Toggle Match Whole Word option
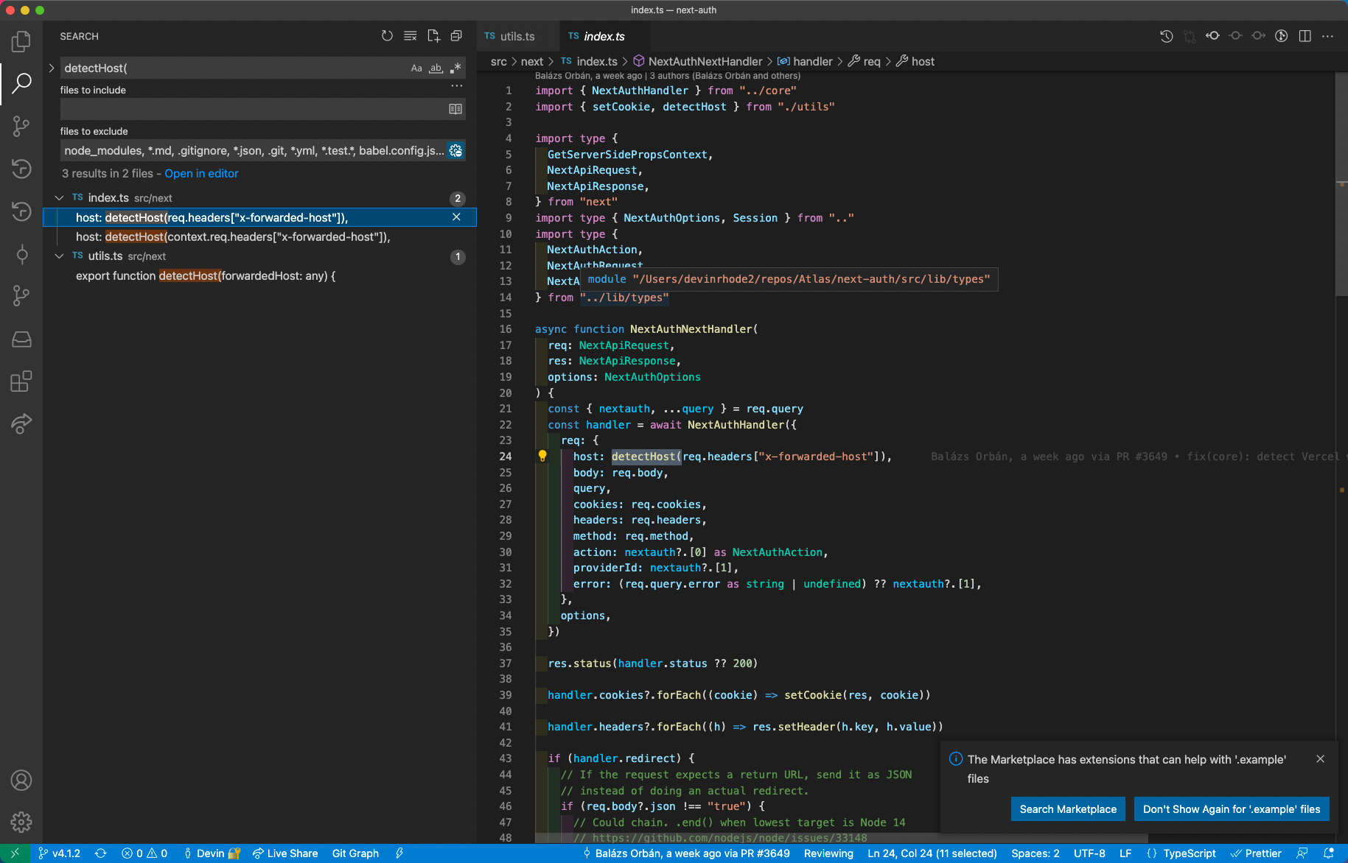1348x863 pixels. [436, 68]
